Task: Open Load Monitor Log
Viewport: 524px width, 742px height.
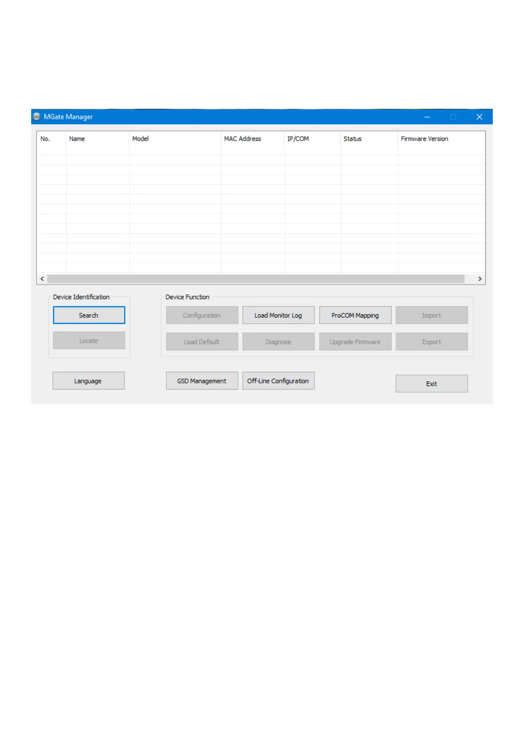Action: [x=278, y=315]
